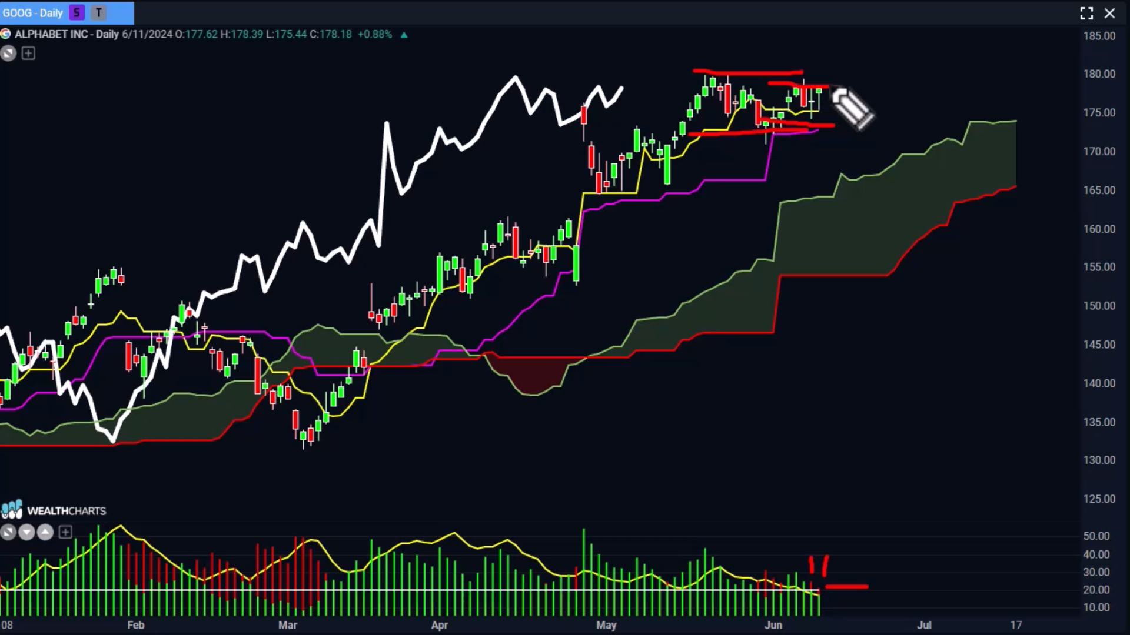Move the indicator pane down
The height and width of the screenshot is (635, 1130).
pyautogui.click(x=26, y=532)
